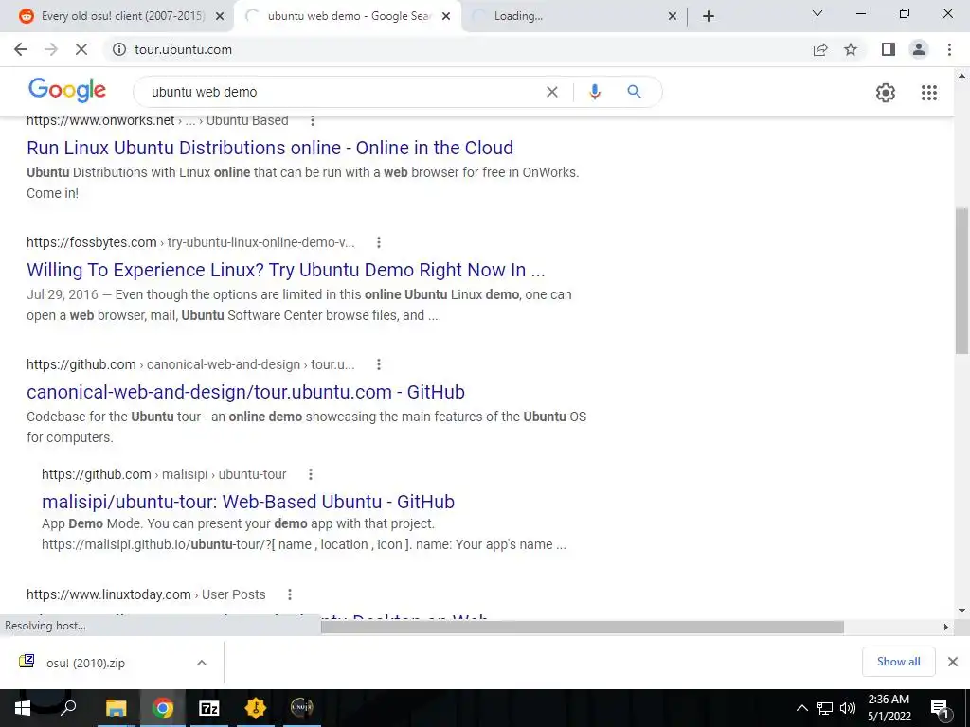Open the Chrome profile avatar
The width and height of the screenshot is (970, 727).
coord(919,49)
